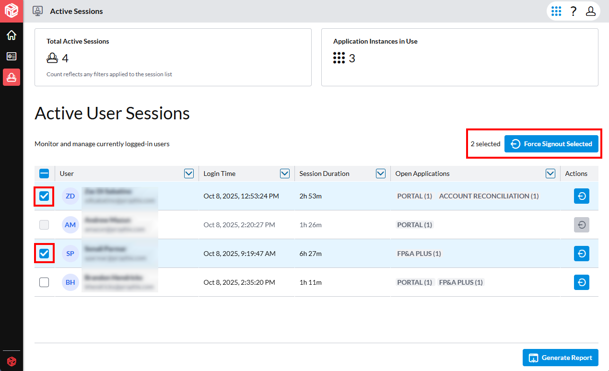This screenshot has height=371, width=609.
Task: Click the red logo at top-left
Action: click(x=12, y=11)
